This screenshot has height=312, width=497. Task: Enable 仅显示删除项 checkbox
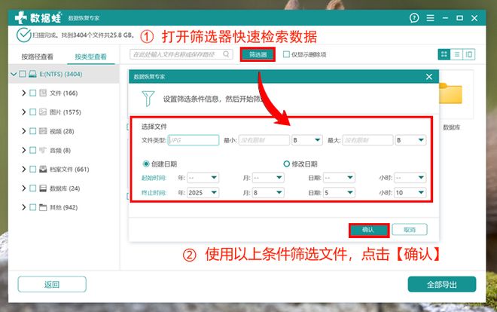pyautogui.click(x=286, y=54)
